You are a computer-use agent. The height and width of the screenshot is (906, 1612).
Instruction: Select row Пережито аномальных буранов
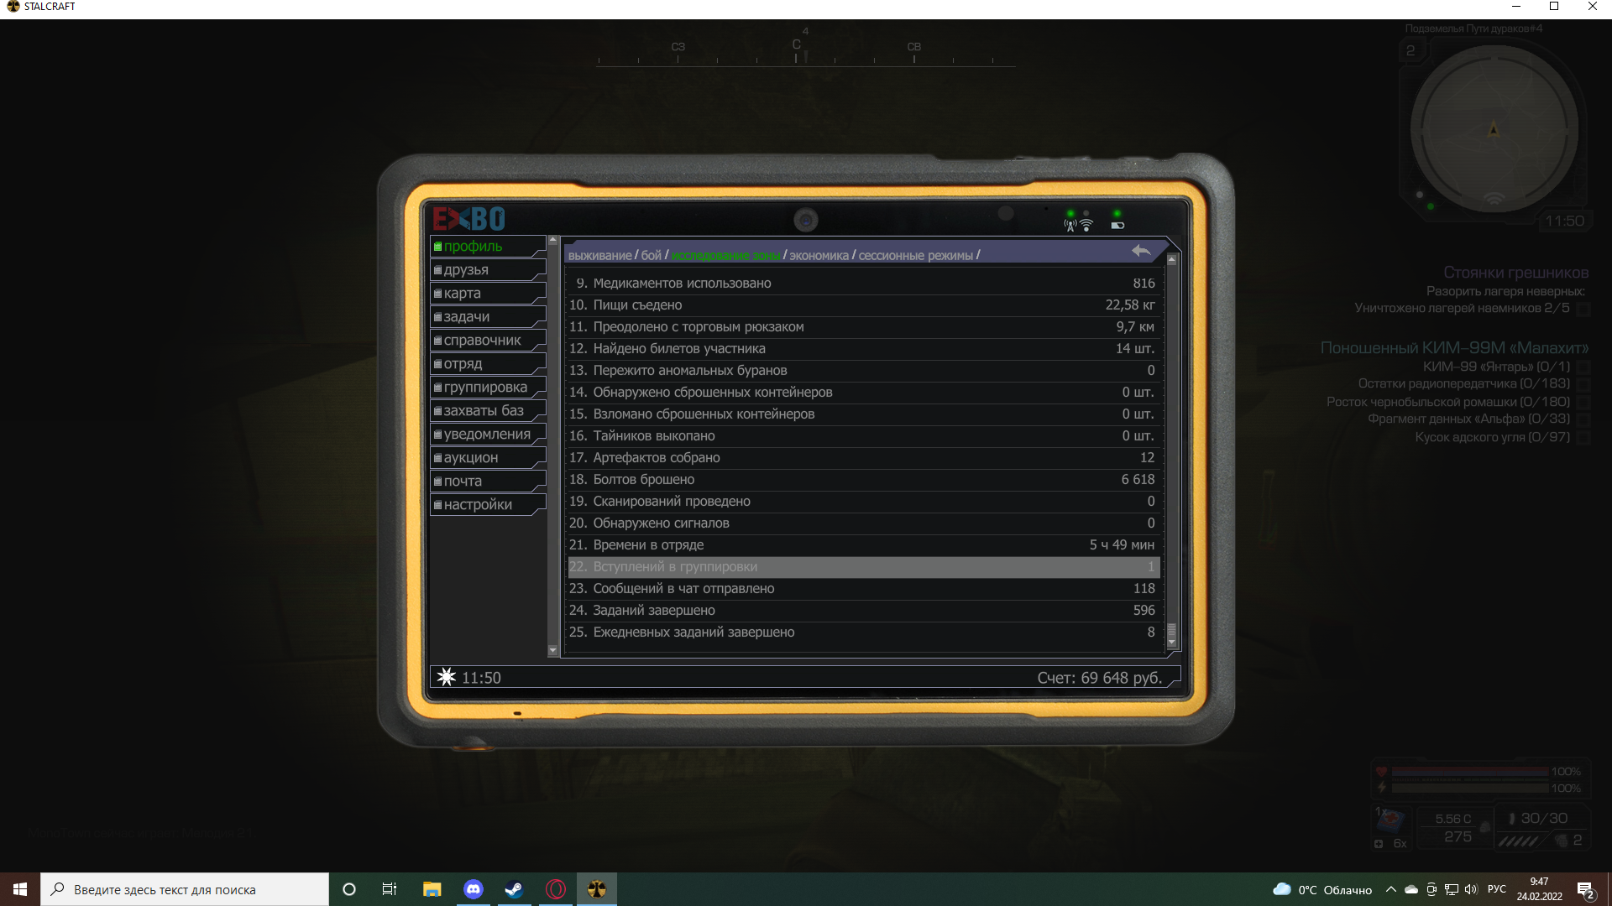(863, 371)
